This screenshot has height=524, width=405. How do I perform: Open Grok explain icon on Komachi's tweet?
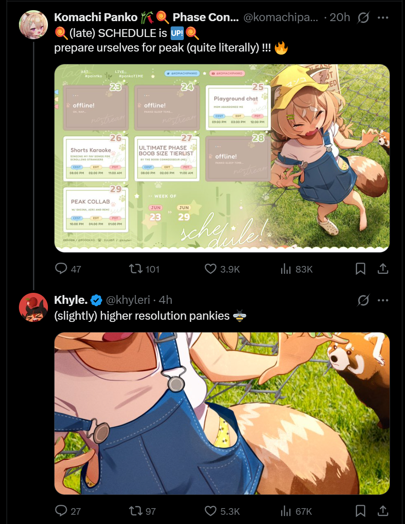[x=363, y=17]
